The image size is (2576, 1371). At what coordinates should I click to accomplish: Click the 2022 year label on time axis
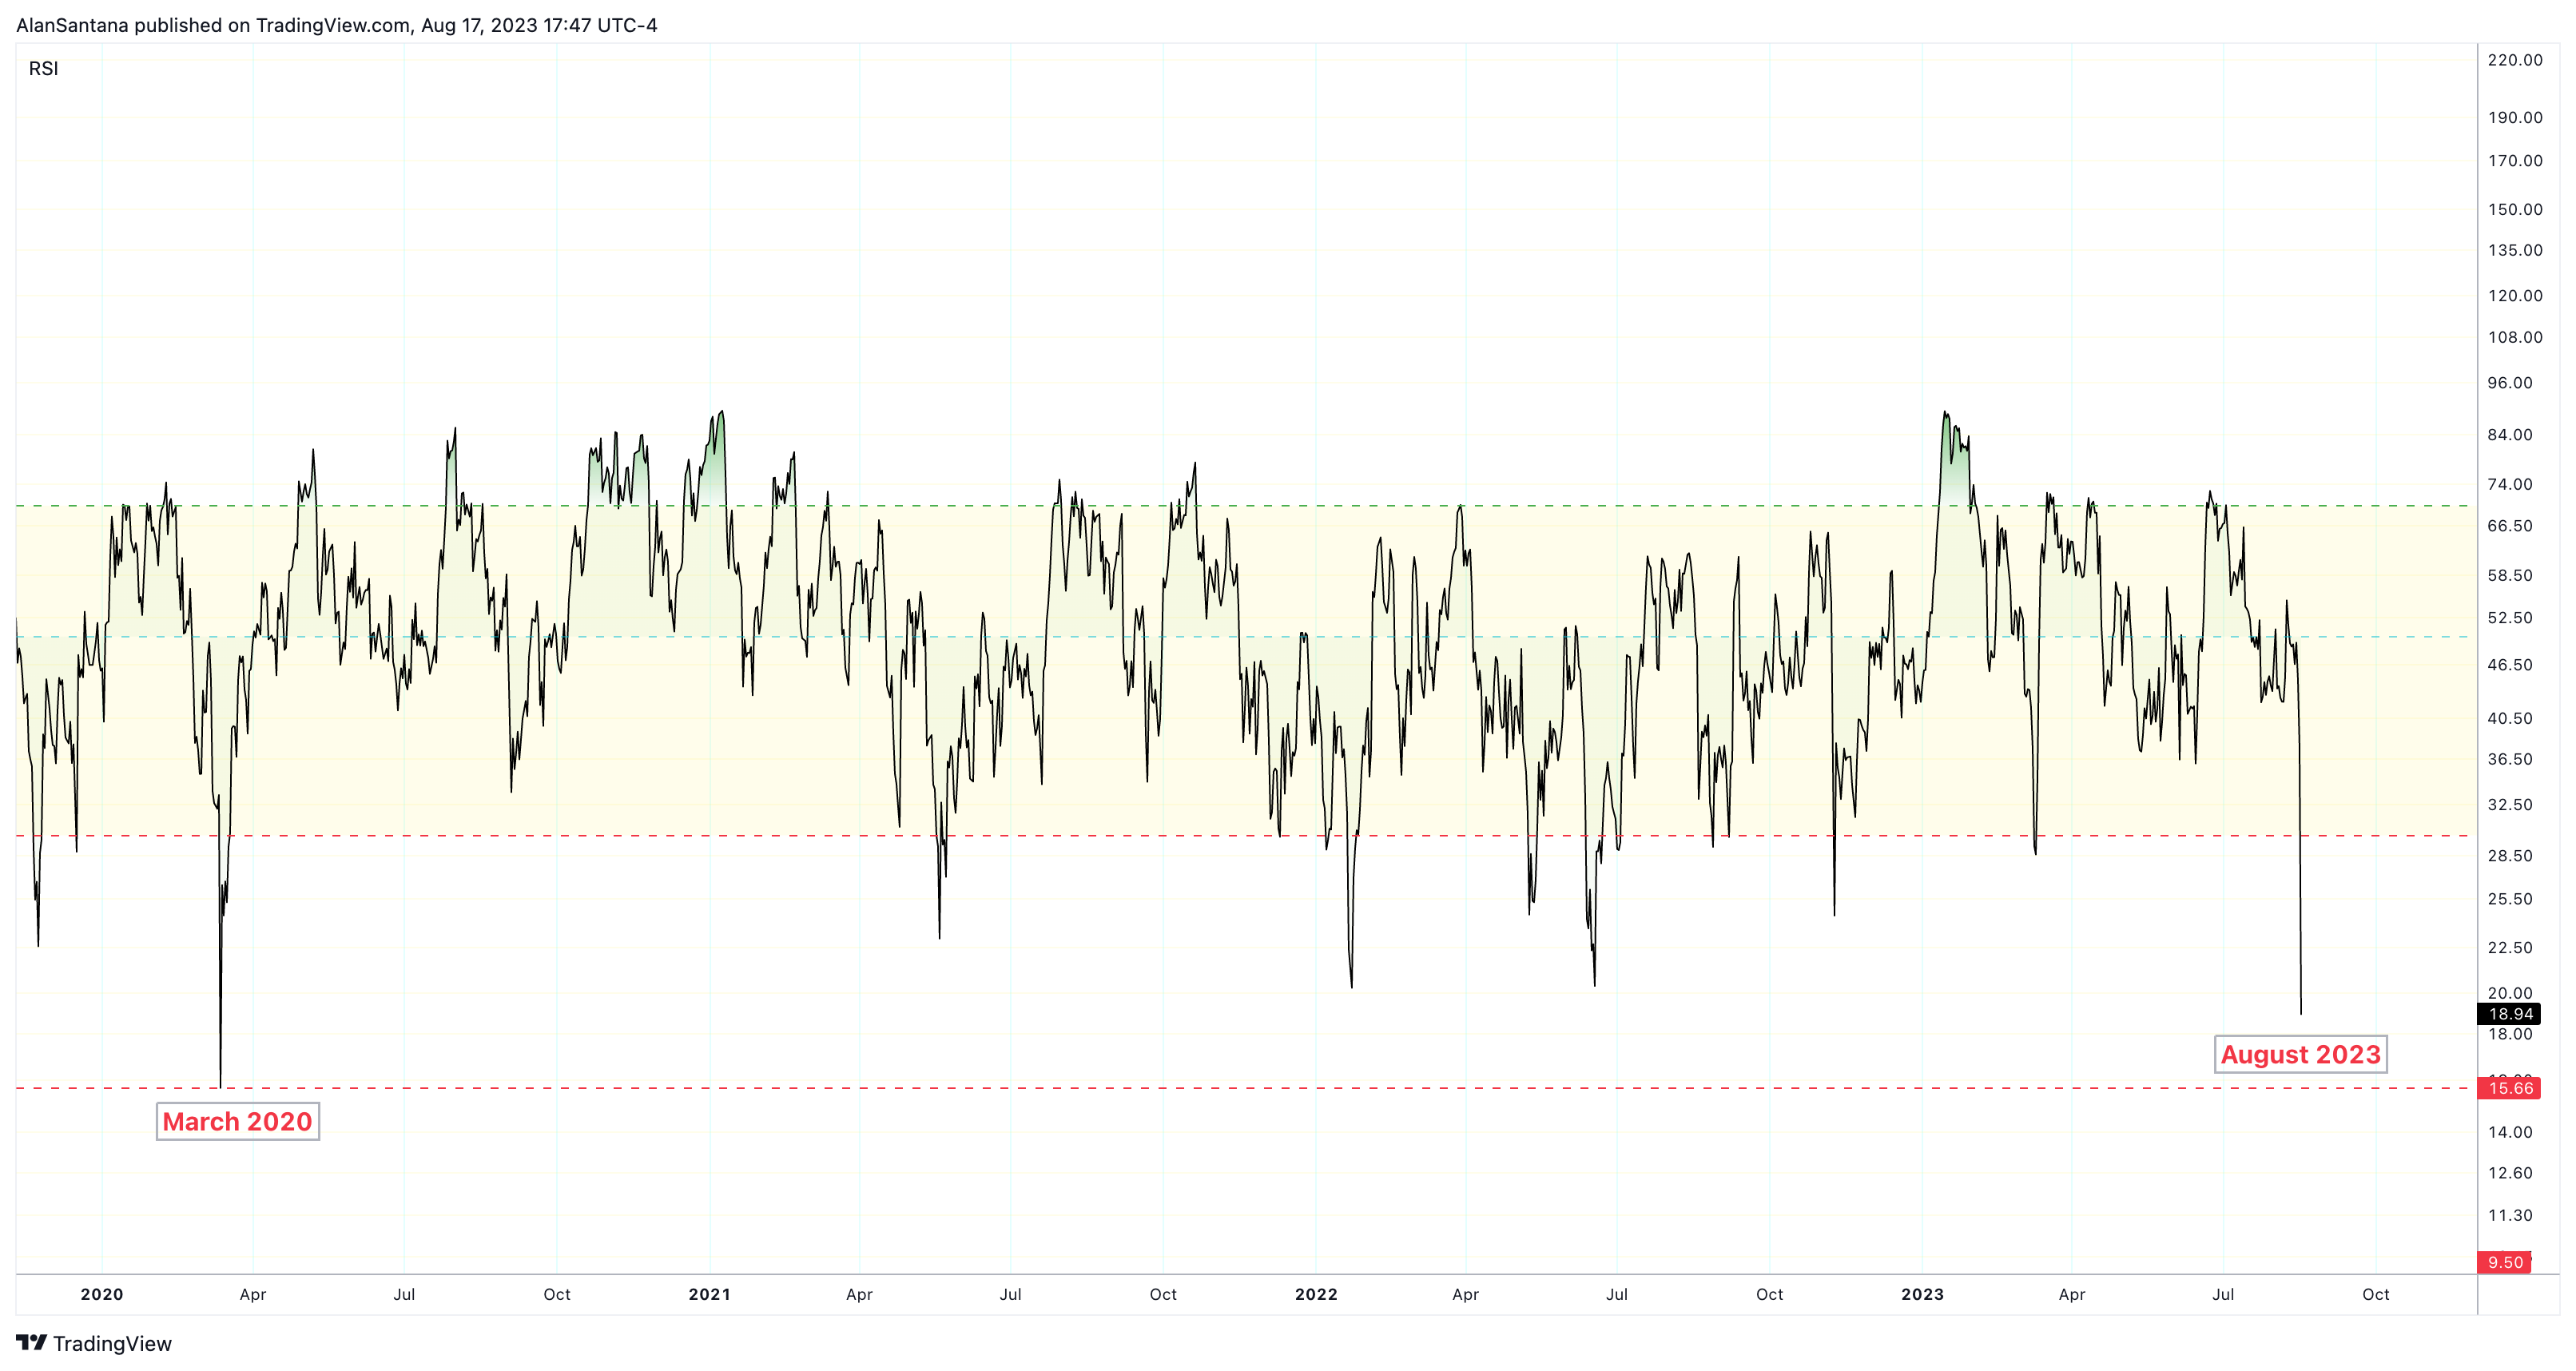pos(1316,1294)
